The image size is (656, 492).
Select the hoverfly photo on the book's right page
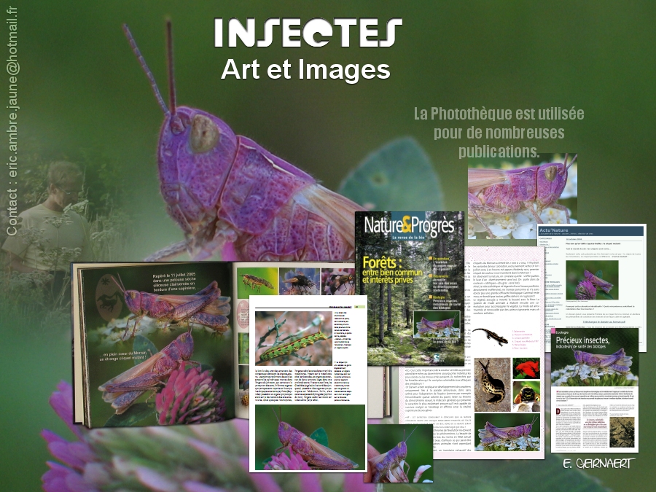(257, 283)
